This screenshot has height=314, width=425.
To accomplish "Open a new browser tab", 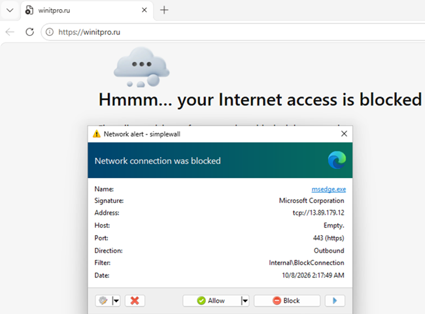I will [x=164, y=10].
